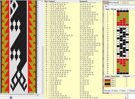Viewport: 135px width, 99px height.
Task: Click the Forwards column header
Action: (52, 1)
